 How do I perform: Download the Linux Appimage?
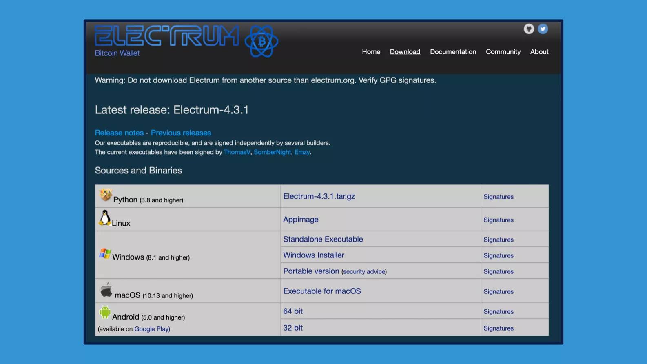point(301,220)
